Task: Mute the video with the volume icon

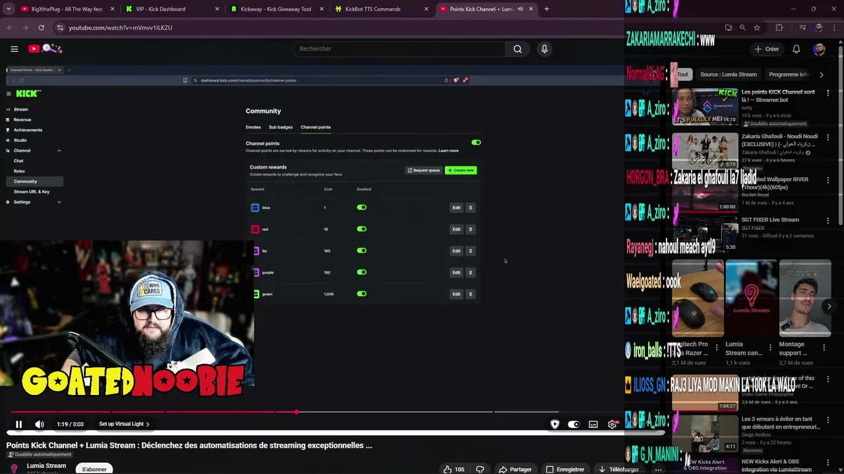Action: pyautogui.click(x=40, y=425)
